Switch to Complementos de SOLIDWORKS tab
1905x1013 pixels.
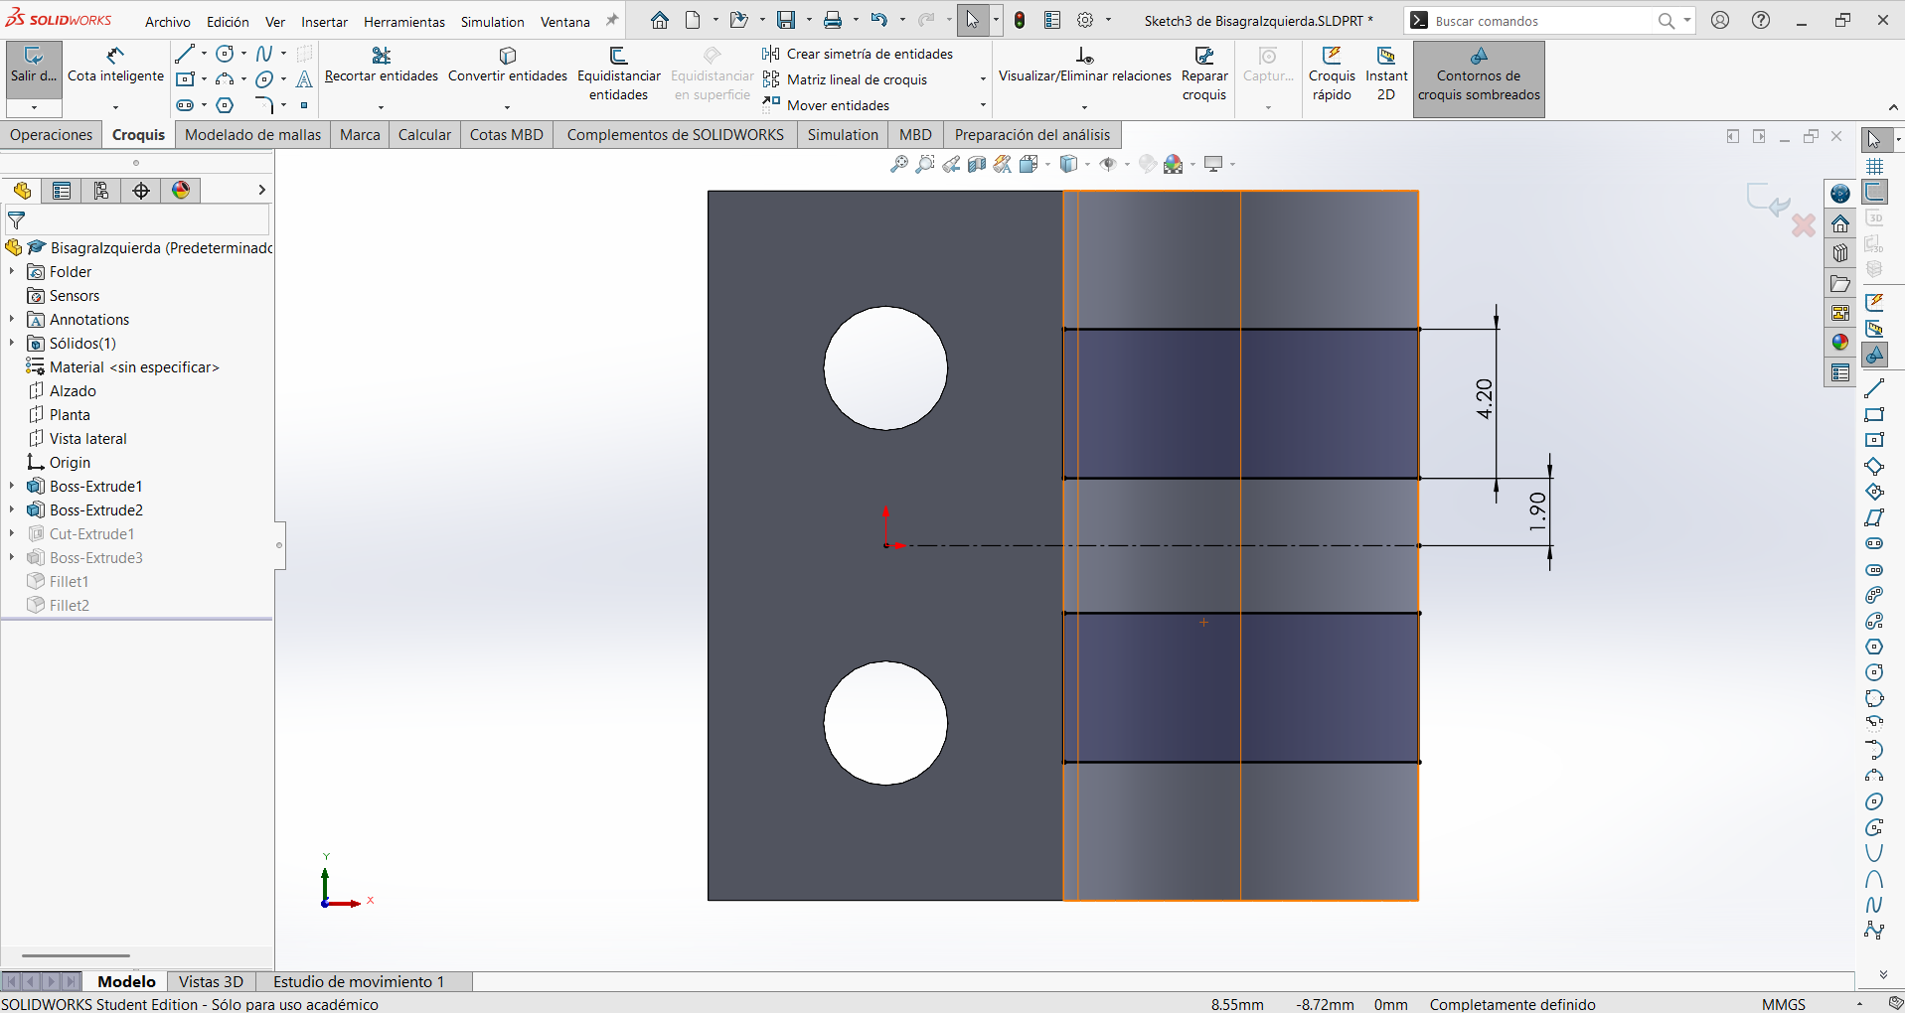(x=675, y=134)
